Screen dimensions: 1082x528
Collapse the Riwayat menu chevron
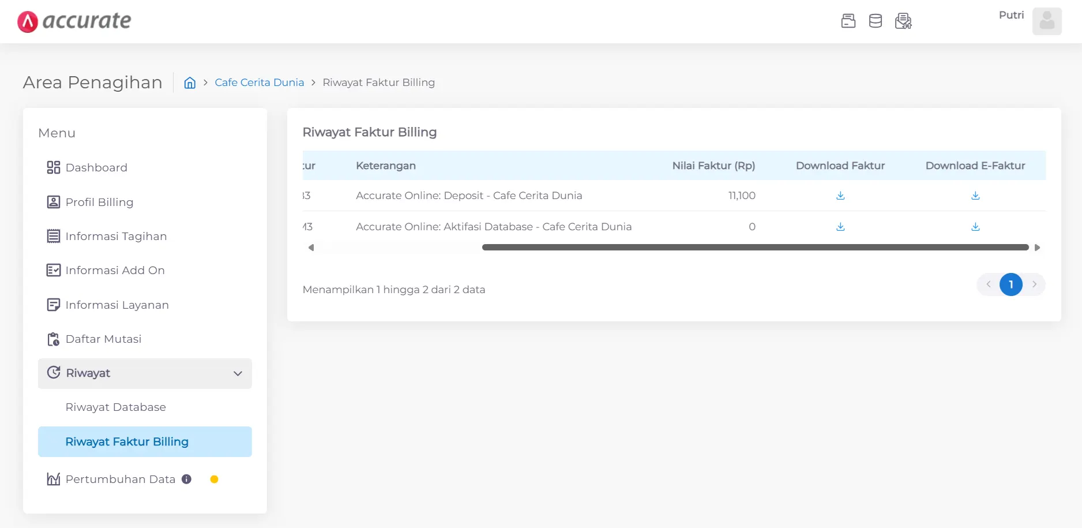pos(238,373)
